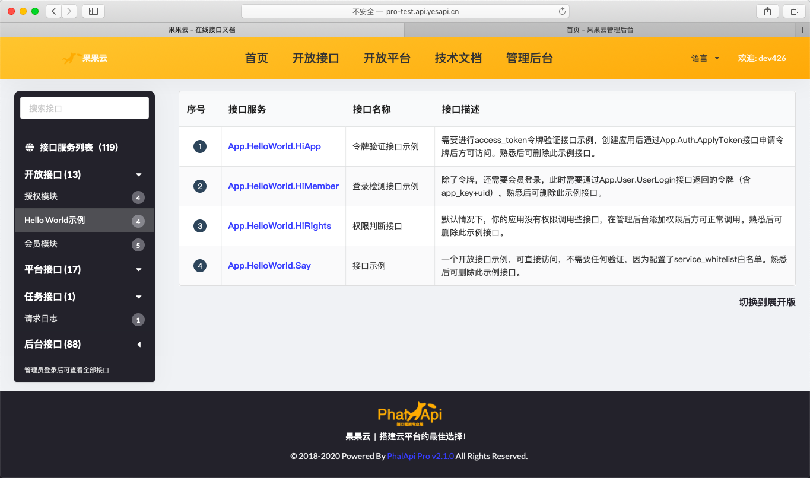
Task: Open the 技术文档 navigation menu item
Action: coord(458,58)
